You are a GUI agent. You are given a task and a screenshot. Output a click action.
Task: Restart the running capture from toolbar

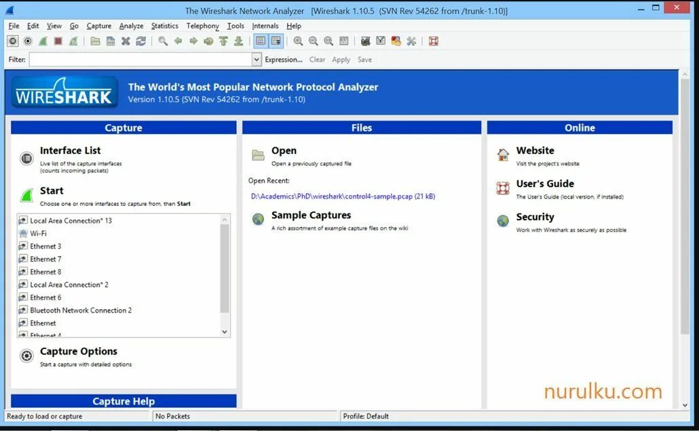(73, 41)
